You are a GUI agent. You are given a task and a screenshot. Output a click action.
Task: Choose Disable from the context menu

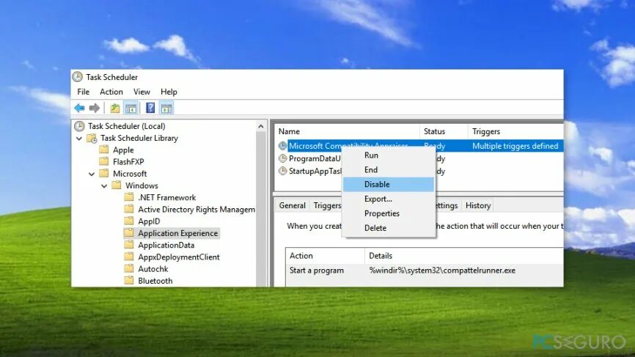389,184
